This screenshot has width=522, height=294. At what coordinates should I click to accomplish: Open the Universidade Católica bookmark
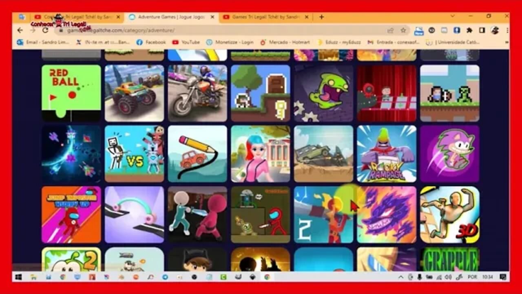[x=453, y=42]
